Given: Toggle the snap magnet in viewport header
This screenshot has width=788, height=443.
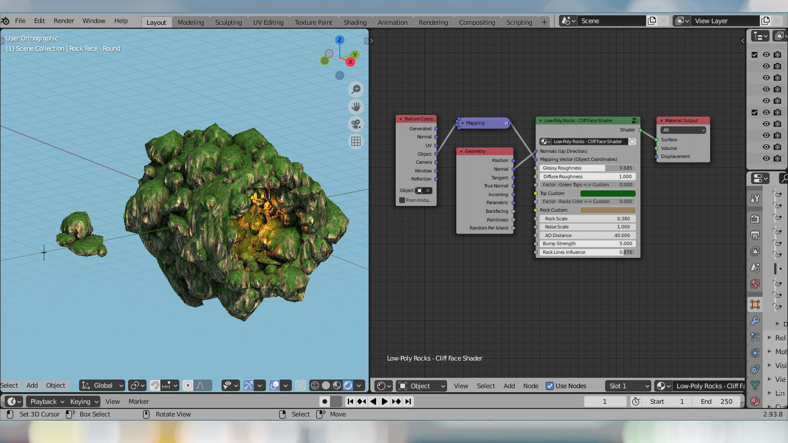Looking at the screenshot, I should pyautogui.click(x=155, y=385).
